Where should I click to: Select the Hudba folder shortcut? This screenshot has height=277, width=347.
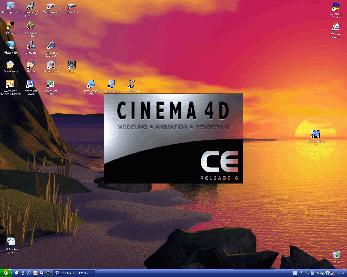(x=31, y=67)
